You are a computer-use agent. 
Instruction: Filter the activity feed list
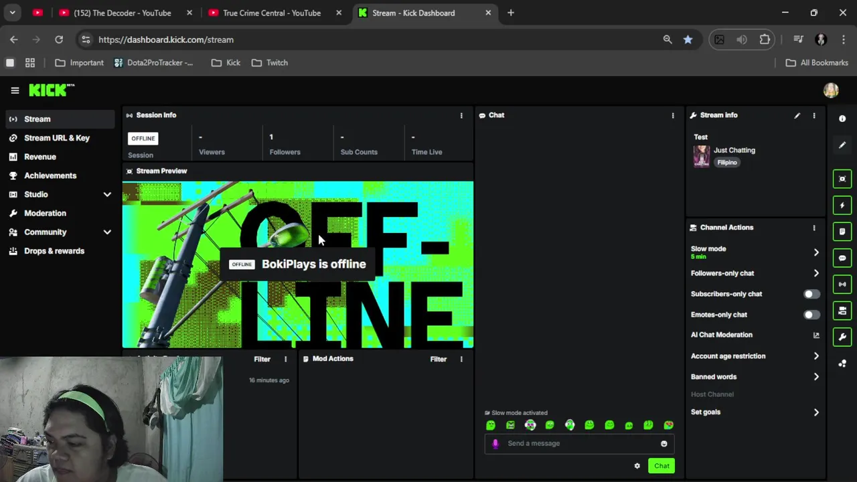pos(262,359)
